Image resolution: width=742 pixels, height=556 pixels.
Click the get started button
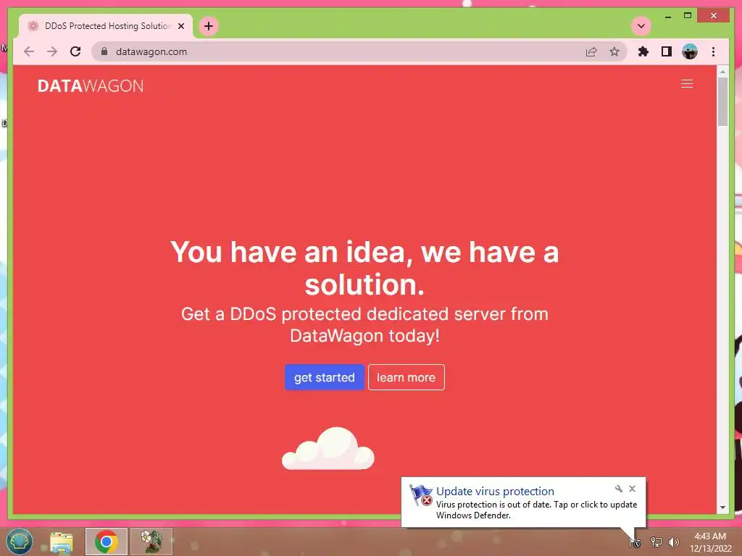324,377
